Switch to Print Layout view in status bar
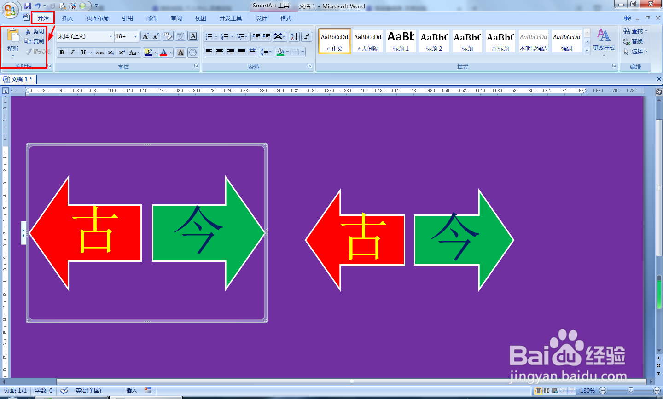 point(538,391)
